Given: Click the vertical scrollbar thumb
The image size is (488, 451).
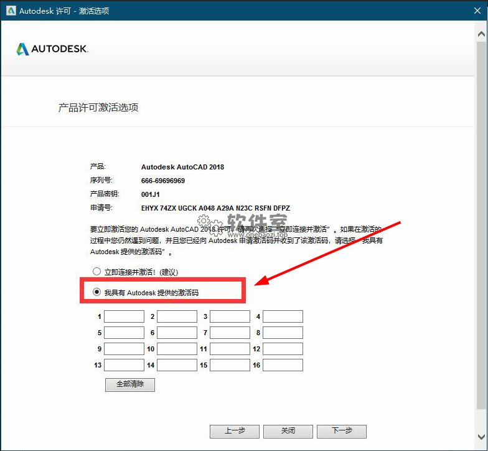Looking at the screenshot, I should point(482,225).
